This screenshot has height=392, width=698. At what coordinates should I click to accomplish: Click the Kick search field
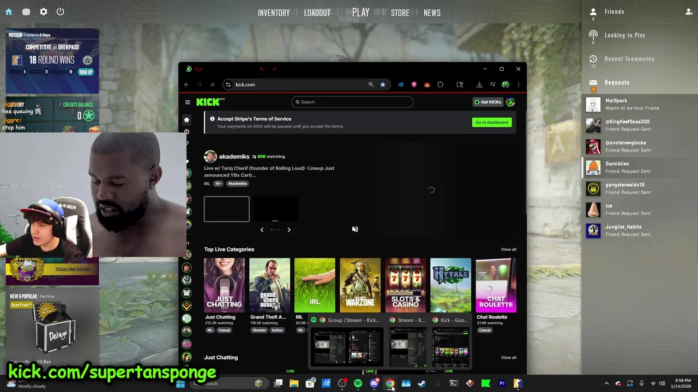pyautogui.click(x=352, y=102)
